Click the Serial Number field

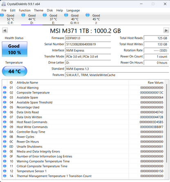click(88, 44)
